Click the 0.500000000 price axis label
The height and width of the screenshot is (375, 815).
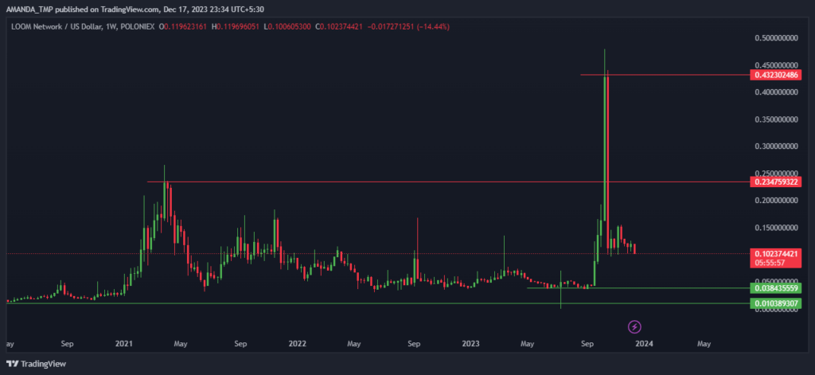click(775, 38)
